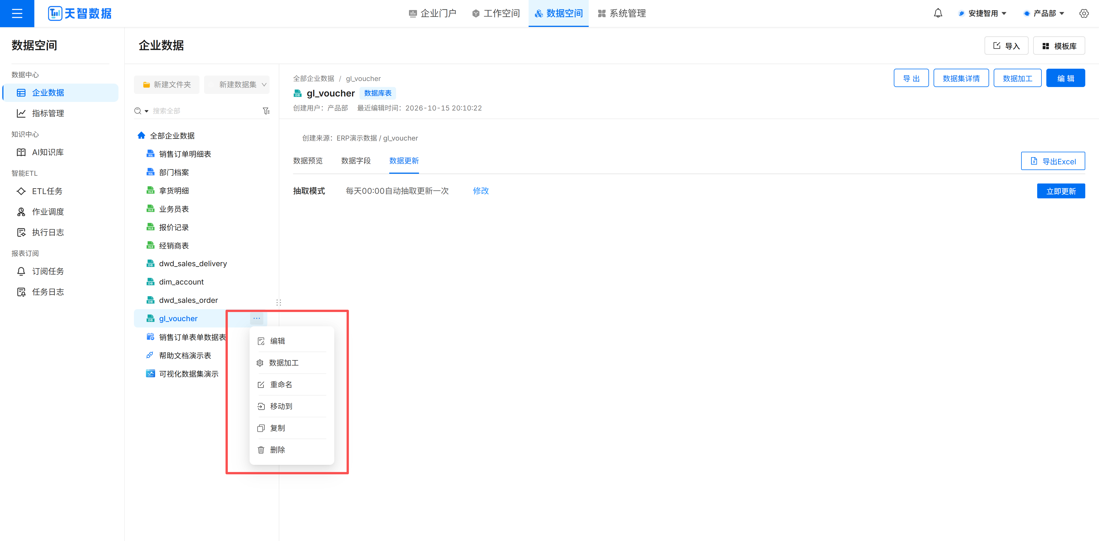Open the settings gear icon in header

[x=1084, y=13]
